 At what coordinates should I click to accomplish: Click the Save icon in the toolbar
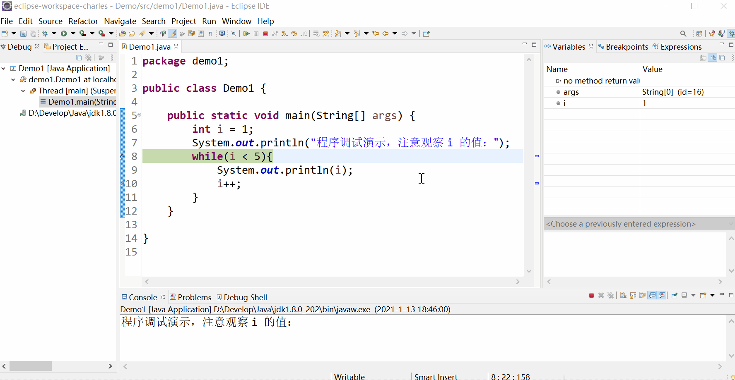(x=23, y=33)
